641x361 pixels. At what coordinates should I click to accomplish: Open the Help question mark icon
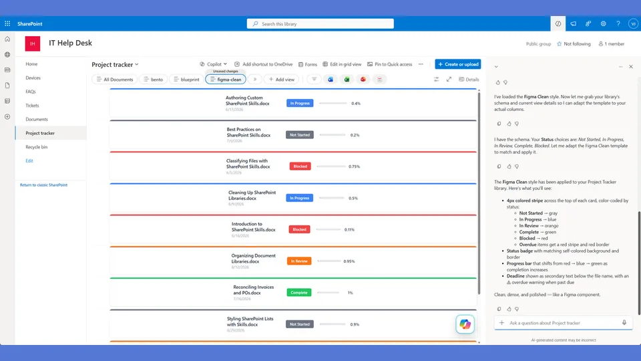[x=618, y=24]
